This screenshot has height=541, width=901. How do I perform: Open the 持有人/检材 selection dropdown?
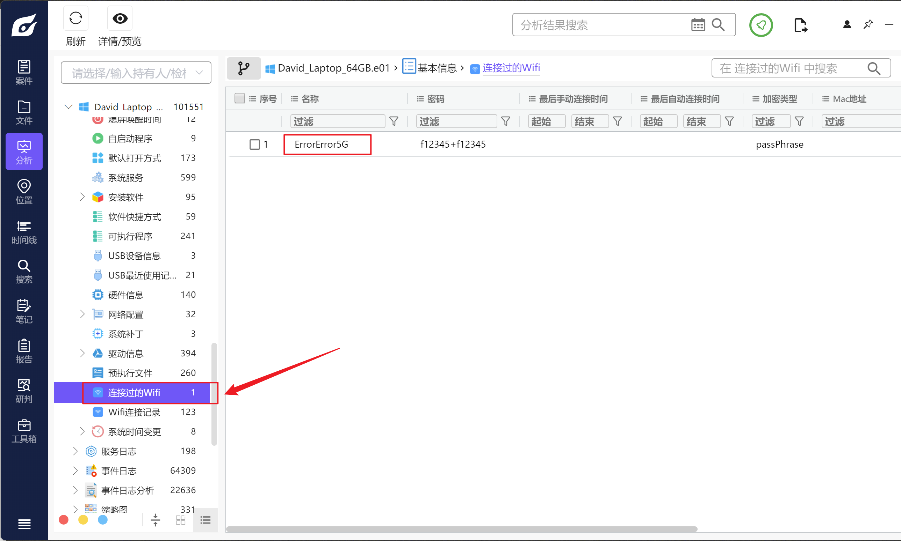point(136,73)
